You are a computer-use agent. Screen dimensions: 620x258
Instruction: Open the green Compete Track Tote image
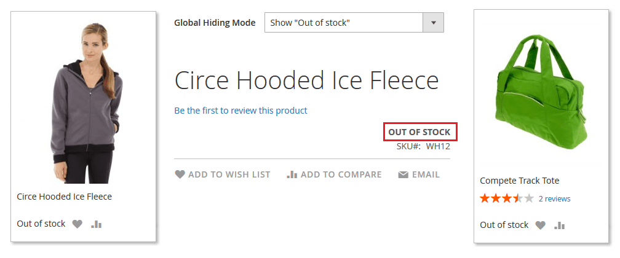pos(541,93)
